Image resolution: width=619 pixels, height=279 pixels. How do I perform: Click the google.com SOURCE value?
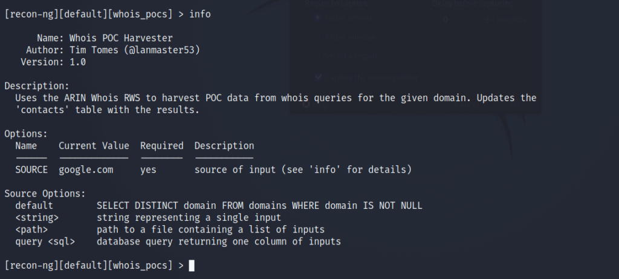tap(86, 170)
